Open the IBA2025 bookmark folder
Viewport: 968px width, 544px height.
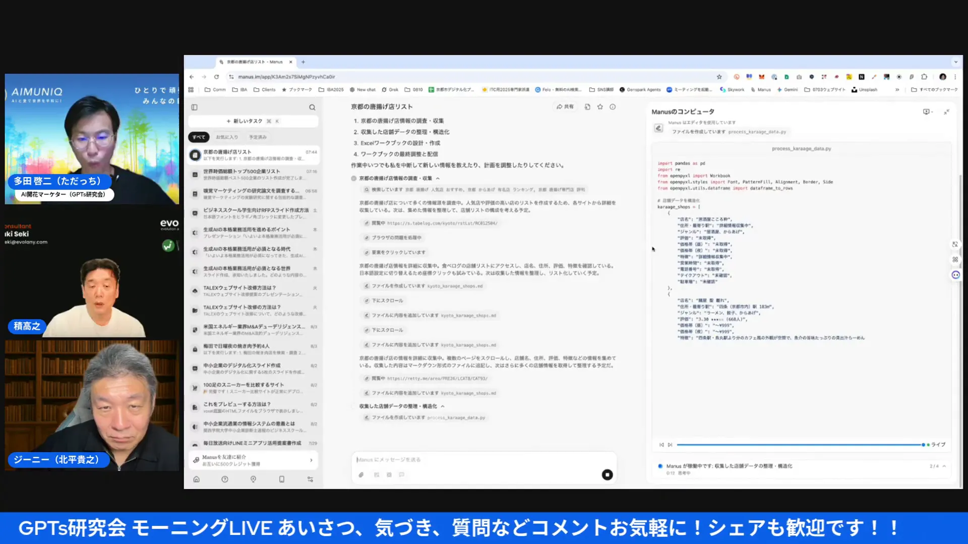331,90
